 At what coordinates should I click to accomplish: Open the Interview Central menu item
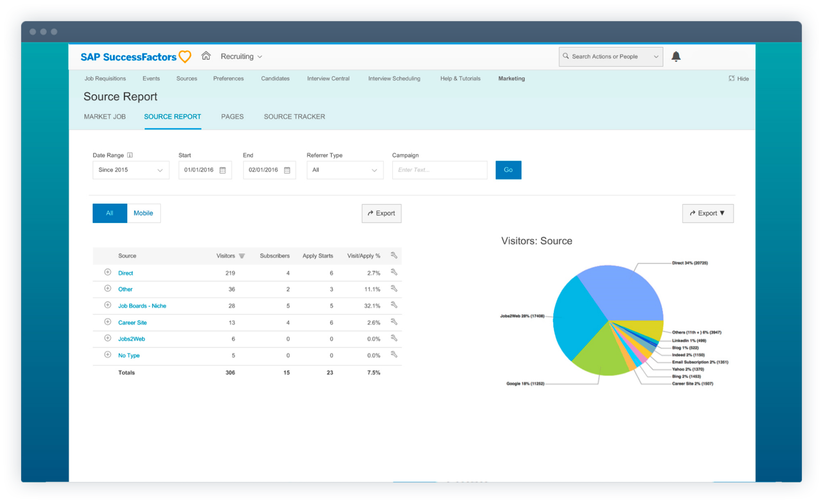point(328,79)
